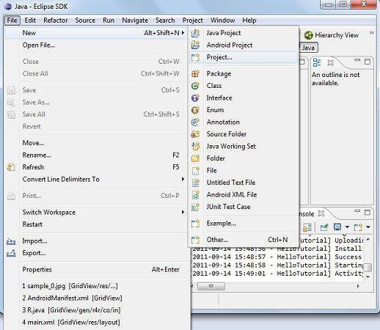380x330 pixels.
Task: Click the green Class icon
Action: point(195,86)
